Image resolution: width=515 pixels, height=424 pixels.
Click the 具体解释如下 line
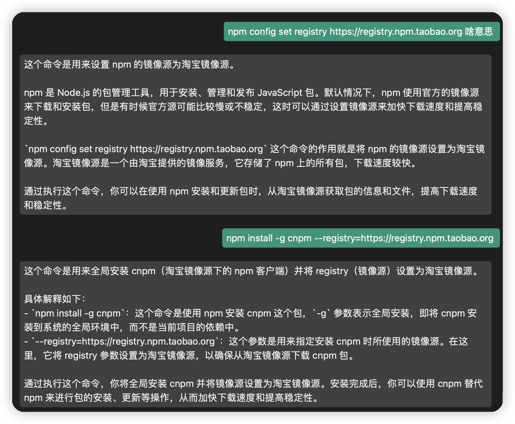tap(55, 299)
